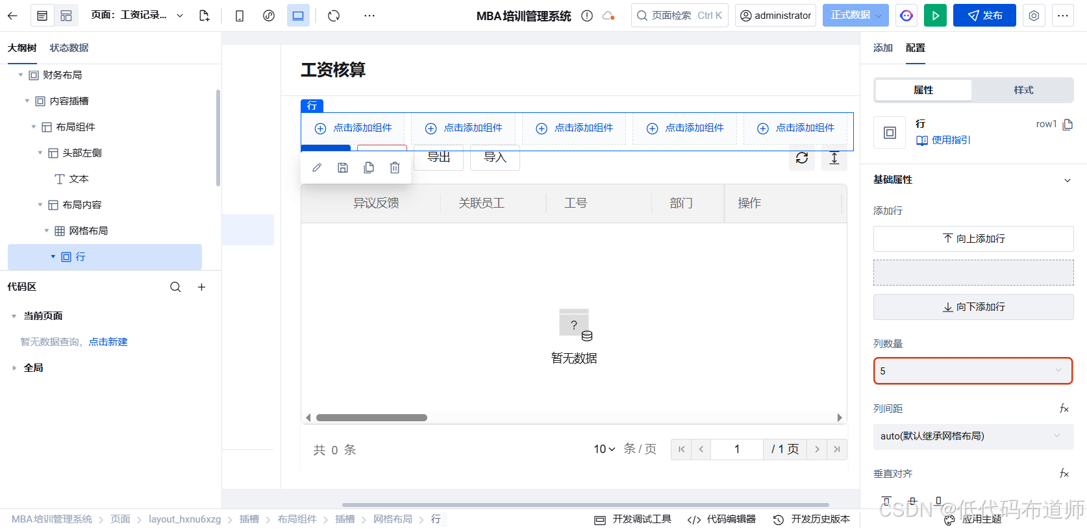Click the 向下添加行 button

point(973,307)
